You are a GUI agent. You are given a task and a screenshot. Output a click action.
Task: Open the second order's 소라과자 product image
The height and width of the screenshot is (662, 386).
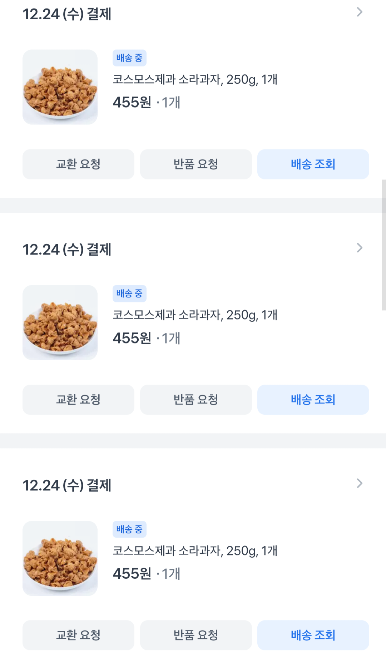point(60,322)
